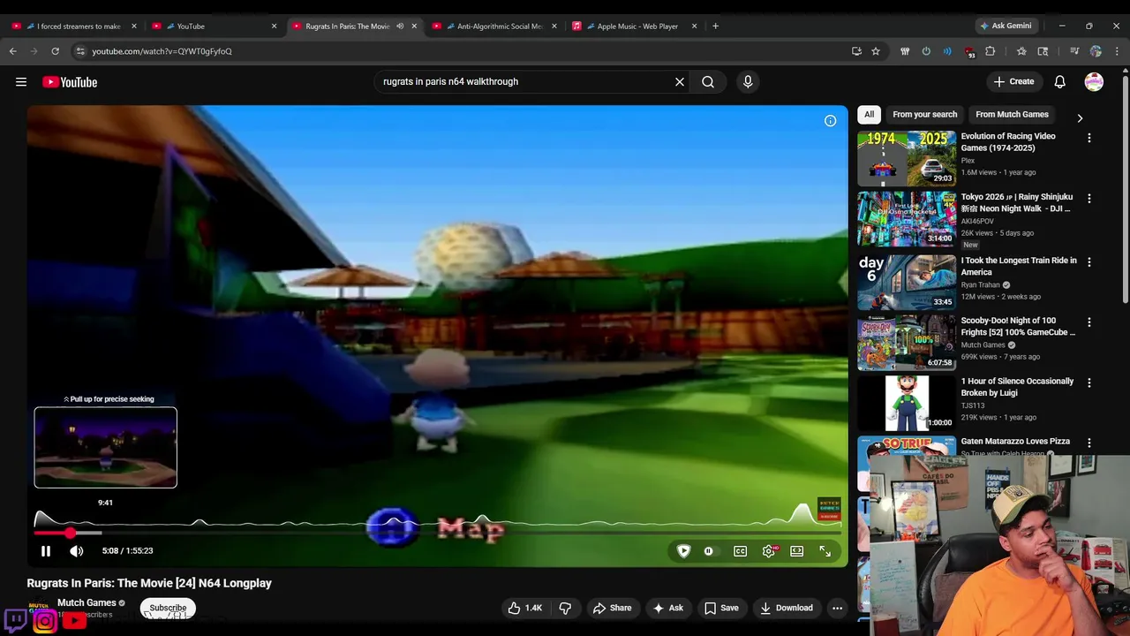
Task: Open the YouTube hamburger guide menu
Action: tap(21, 82)
